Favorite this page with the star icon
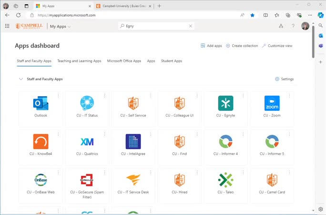Viewport: 326px width, 215px height. [x=253, y=15]
